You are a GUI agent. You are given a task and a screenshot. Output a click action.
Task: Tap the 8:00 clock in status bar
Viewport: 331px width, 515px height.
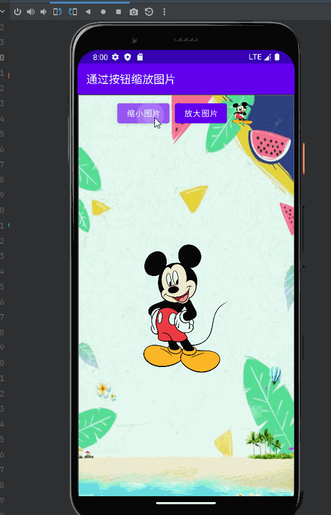point(100,57)
